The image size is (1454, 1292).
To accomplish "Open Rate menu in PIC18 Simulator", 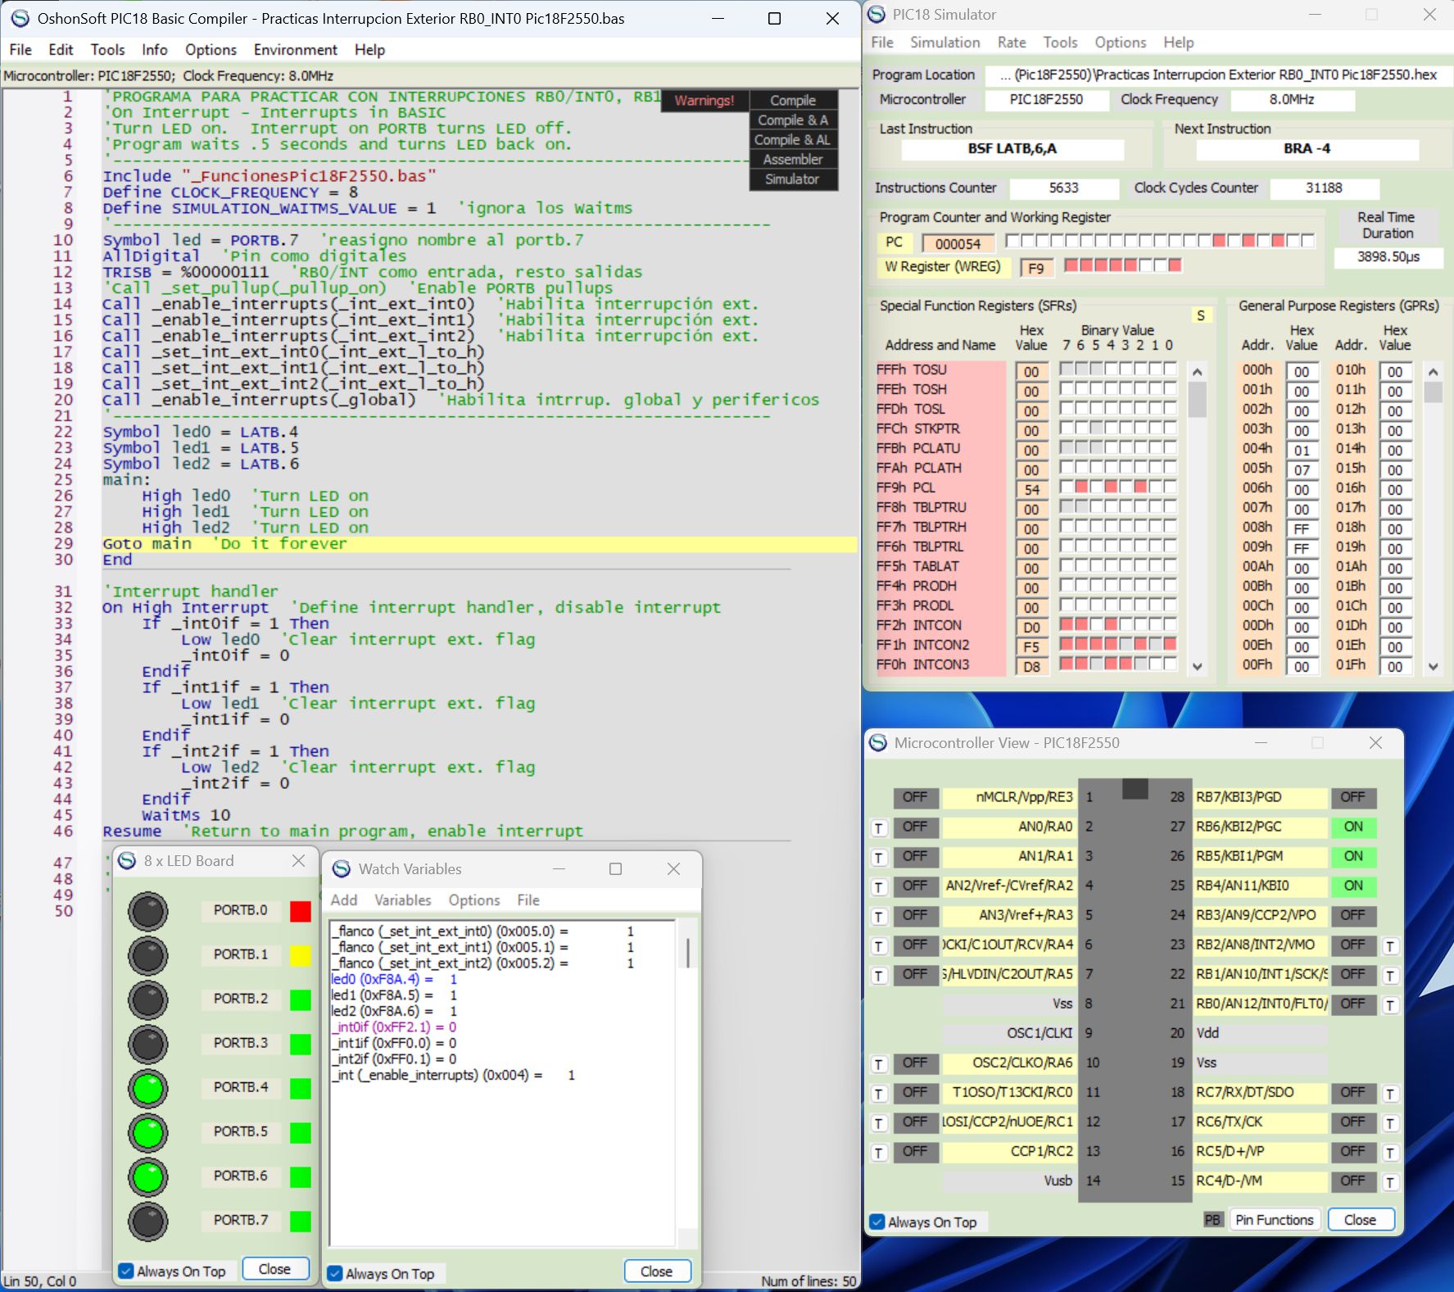I will (x=1012, y=43).
